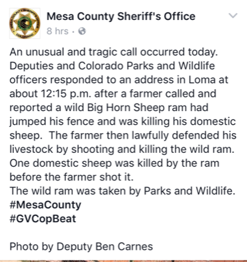This screenshot has height=262, width=247.
Task: Click the word Deputies in the post
Action: tap(32, 67)
